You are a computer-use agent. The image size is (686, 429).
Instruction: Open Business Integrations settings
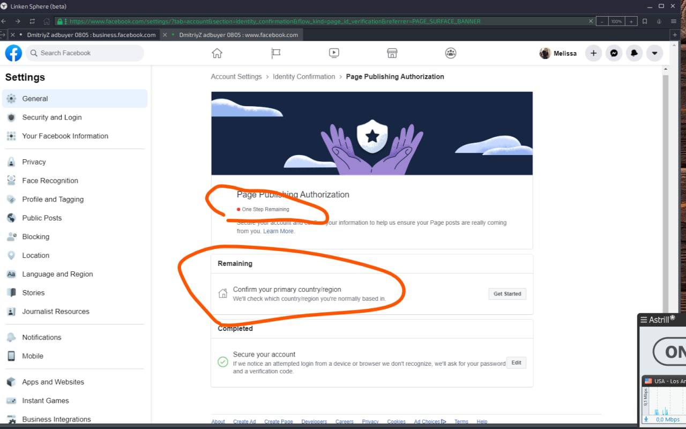(75, 419)
